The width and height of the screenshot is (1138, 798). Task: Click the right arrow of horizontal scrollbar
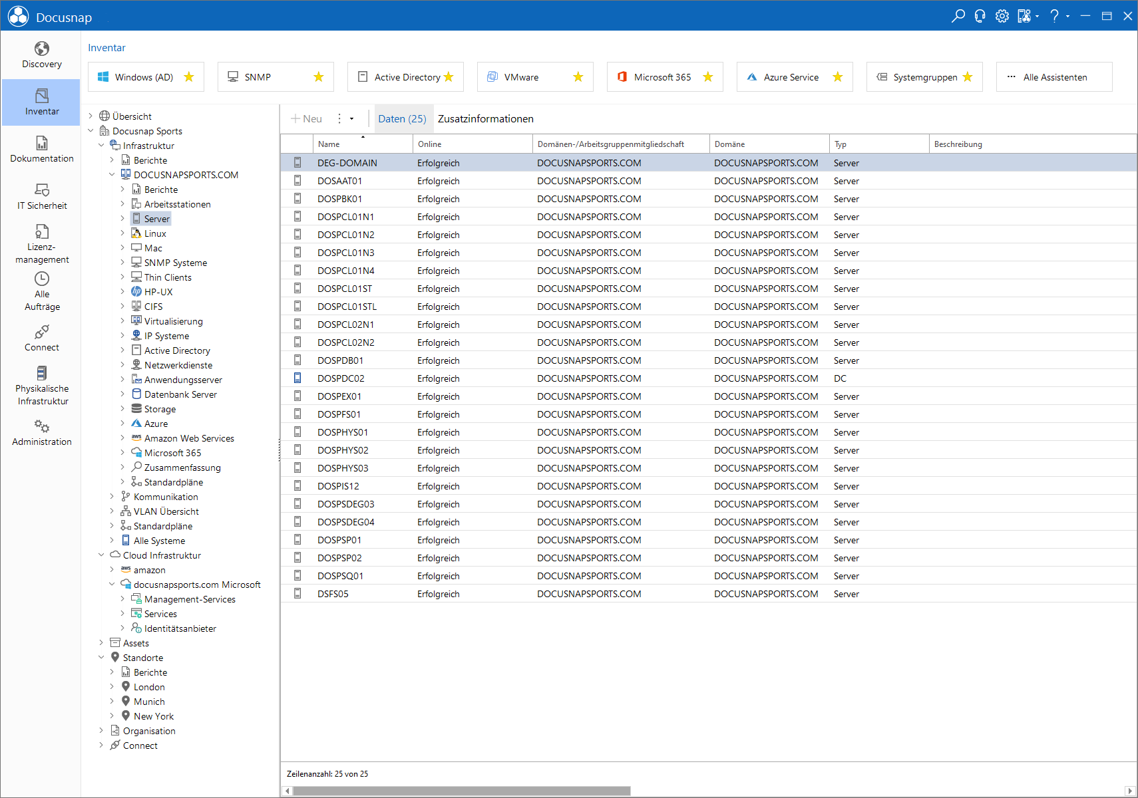point(1129,791)
